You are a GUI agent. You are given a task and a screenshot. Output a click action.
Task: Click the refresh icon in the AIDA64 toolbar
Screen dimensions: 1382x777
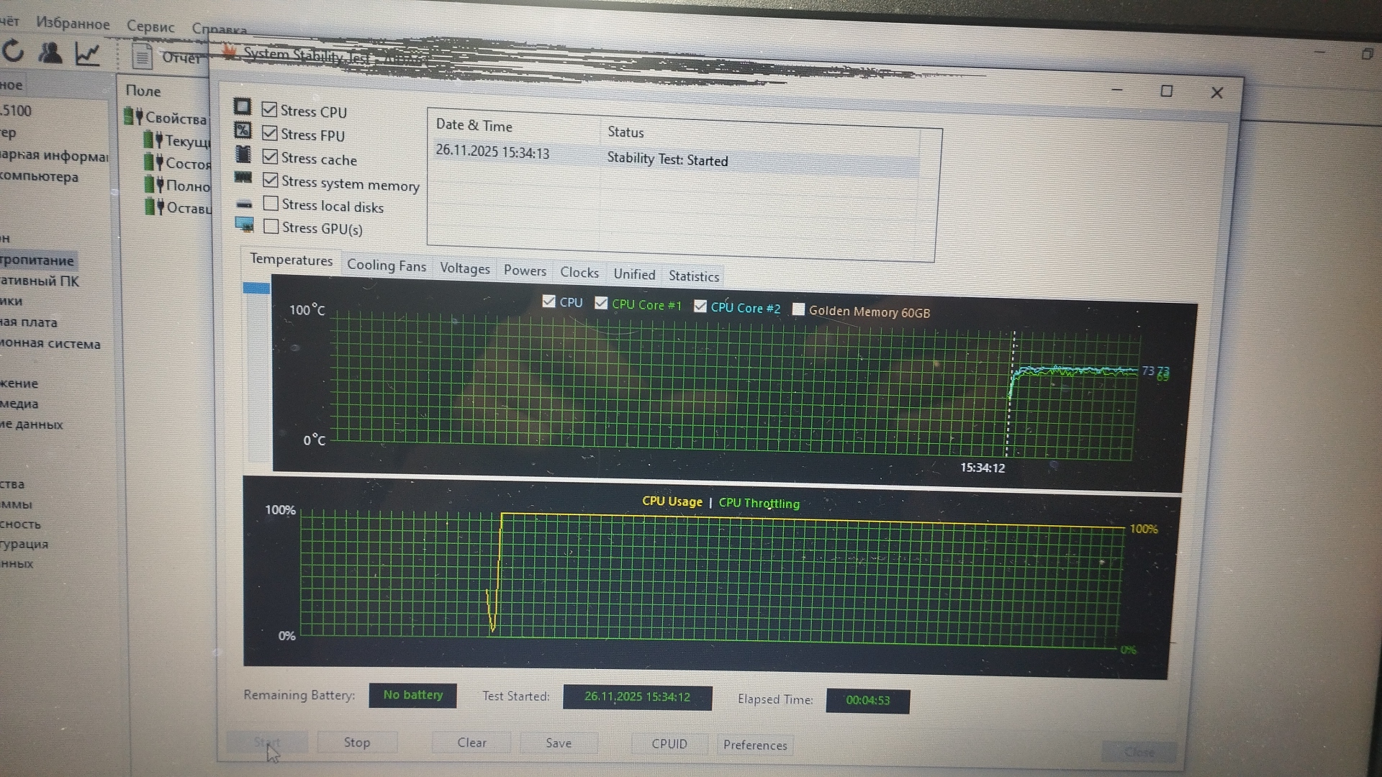pyautogui.click(x=13, y=52)
